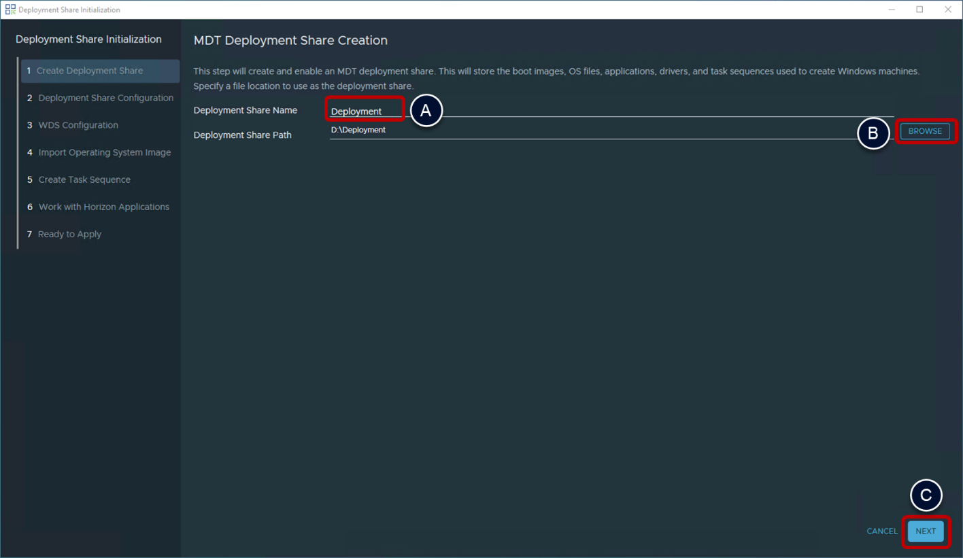Image resolution: width=963 pixels, height=558 pixels.
Task: Click Cancel to abort the wizard
Action: (881, 531)
